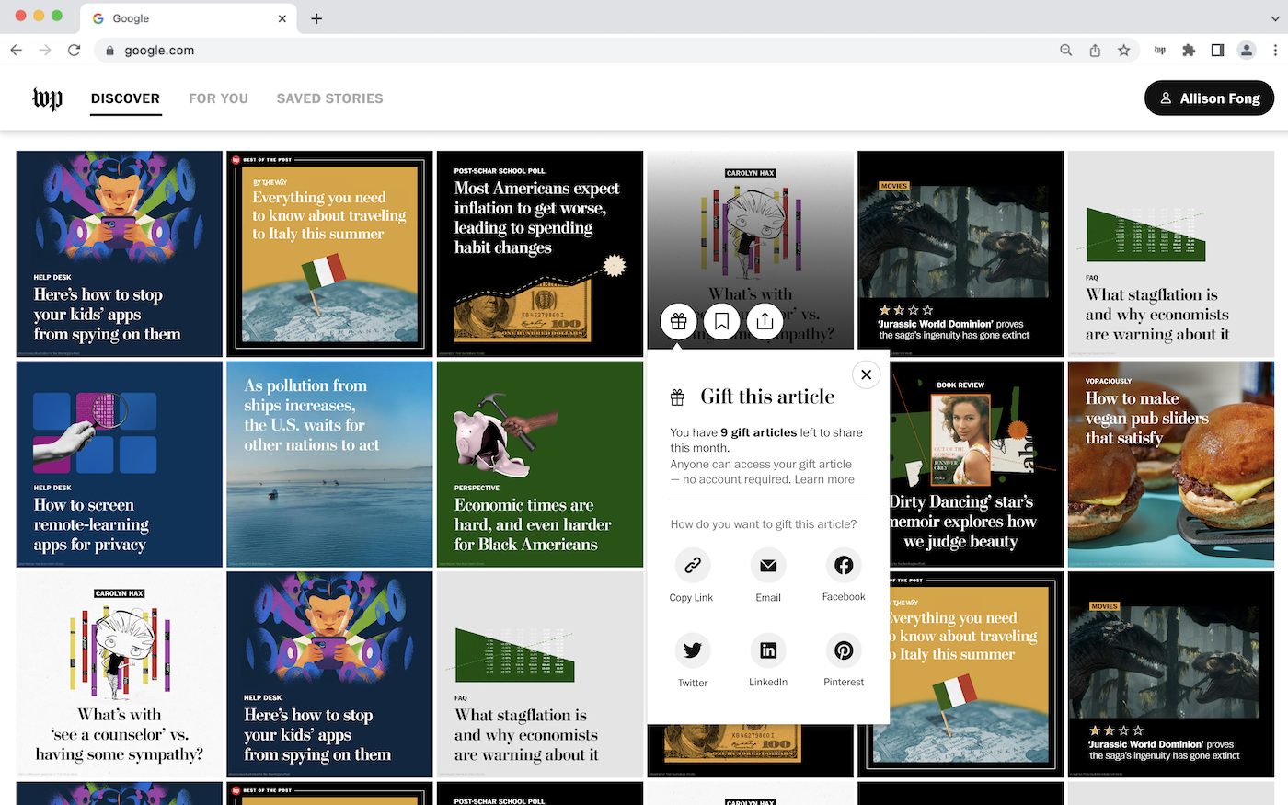Screen dimensions: 1288x805
Task: Bookmark the Carolyn Hax article
Action: 721,322
